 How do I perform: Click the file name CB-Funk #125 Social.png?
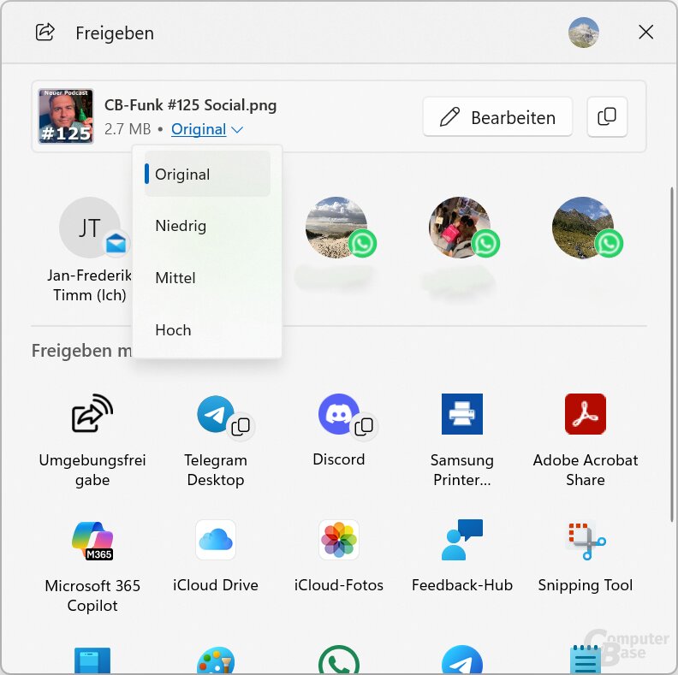(x=190, y=105)
